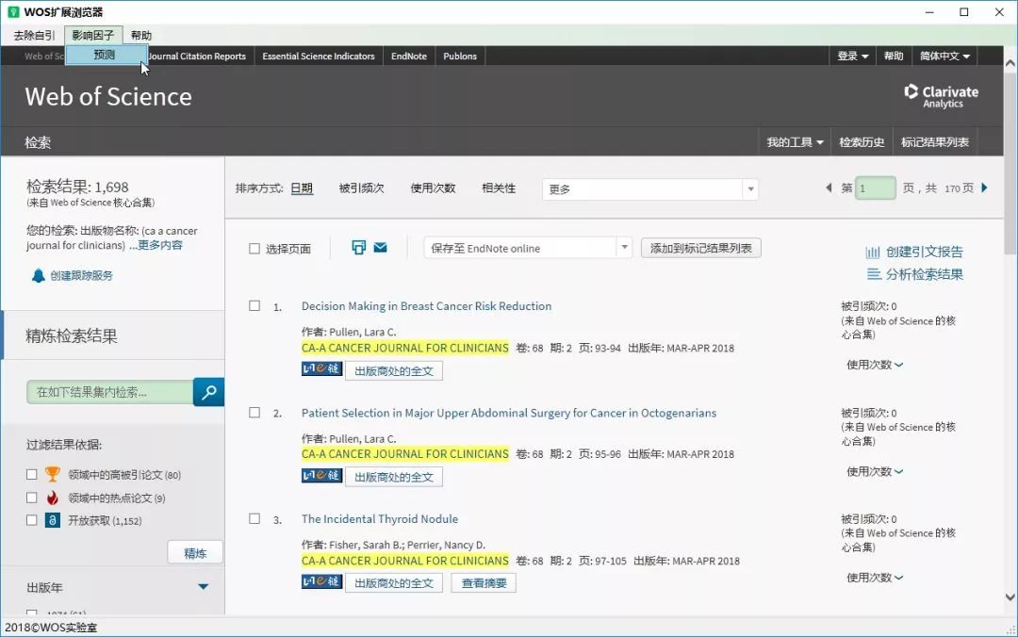Select 预测 from the 影响因子 menu

point(105,56)
